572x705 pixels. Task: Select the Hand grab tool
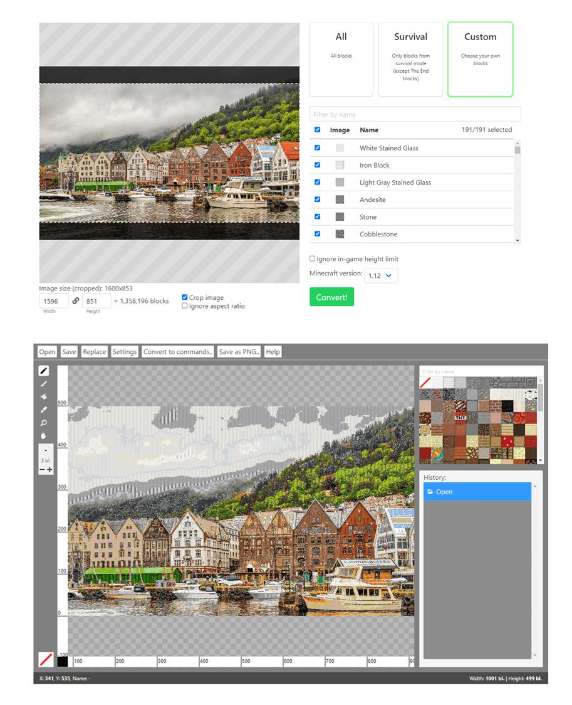pos(44,436)
